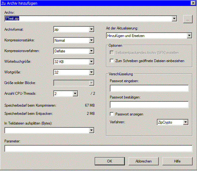Confirm with the OK button
The width and height of the screenshot is (197, 171).
pos(110,161)
